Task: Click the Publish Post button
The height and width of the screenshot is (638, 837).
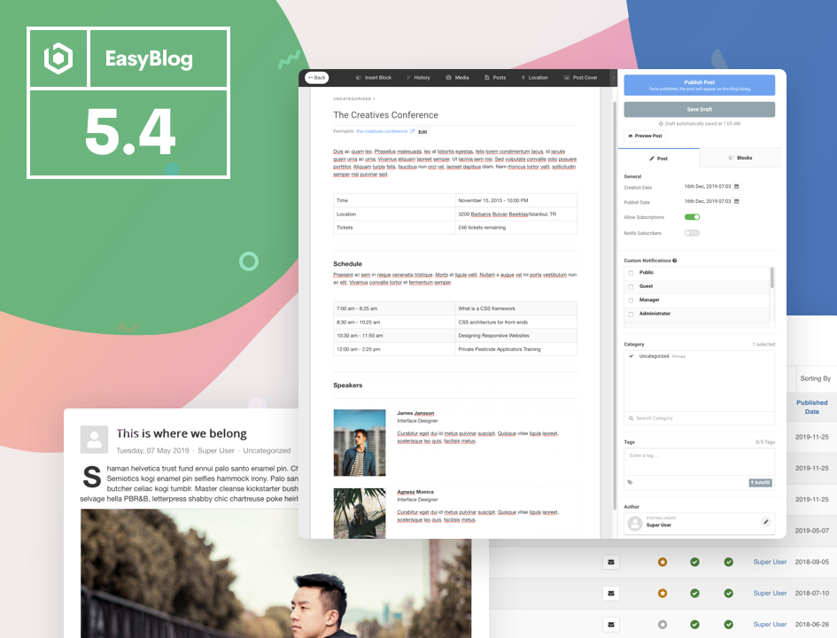Action: pos(700,83)
